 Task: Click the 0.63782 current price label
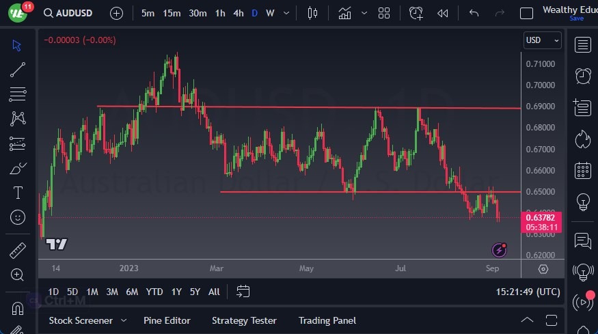[x=541, y=218]
